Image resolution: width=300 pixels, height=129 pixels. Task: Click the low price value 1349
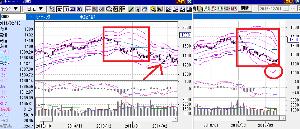click(x=29, y=41)
